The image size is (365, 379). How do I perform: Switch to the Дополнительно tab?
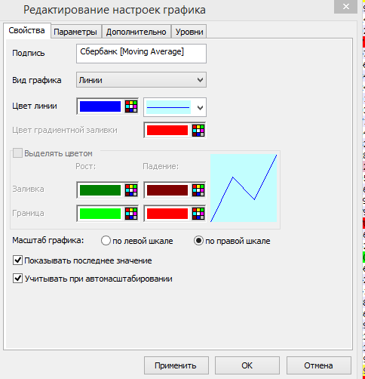136,32
